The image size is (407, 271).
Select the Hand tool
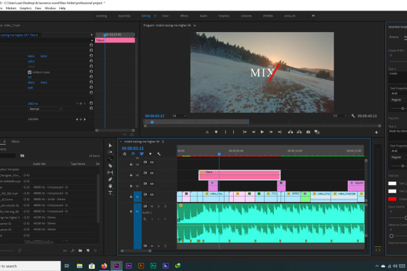(110, 186)
